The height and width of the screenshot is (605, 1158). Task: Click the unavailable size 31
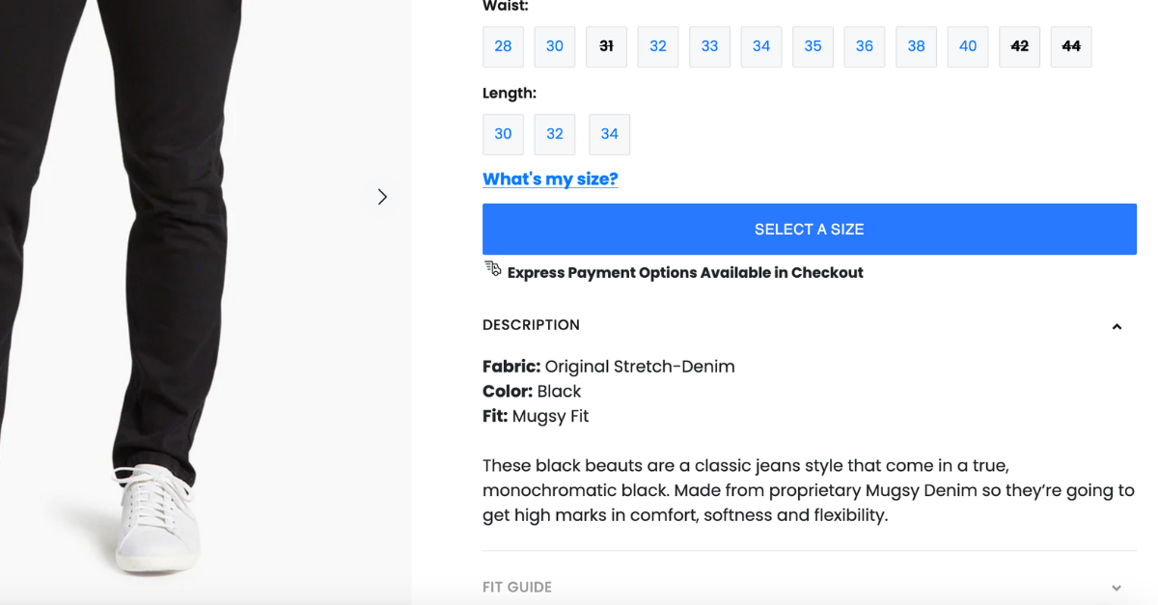point(606,45)
